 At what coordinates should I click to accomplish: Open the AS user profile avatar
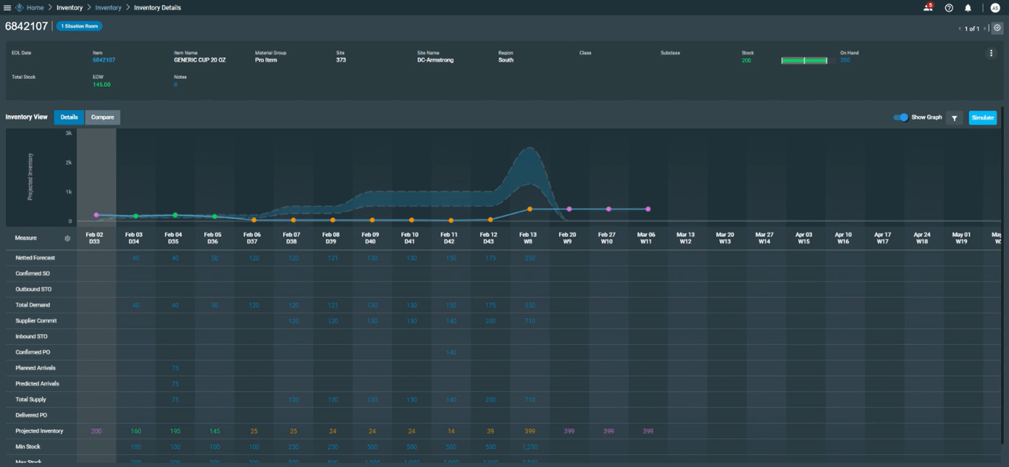[995, 8]
